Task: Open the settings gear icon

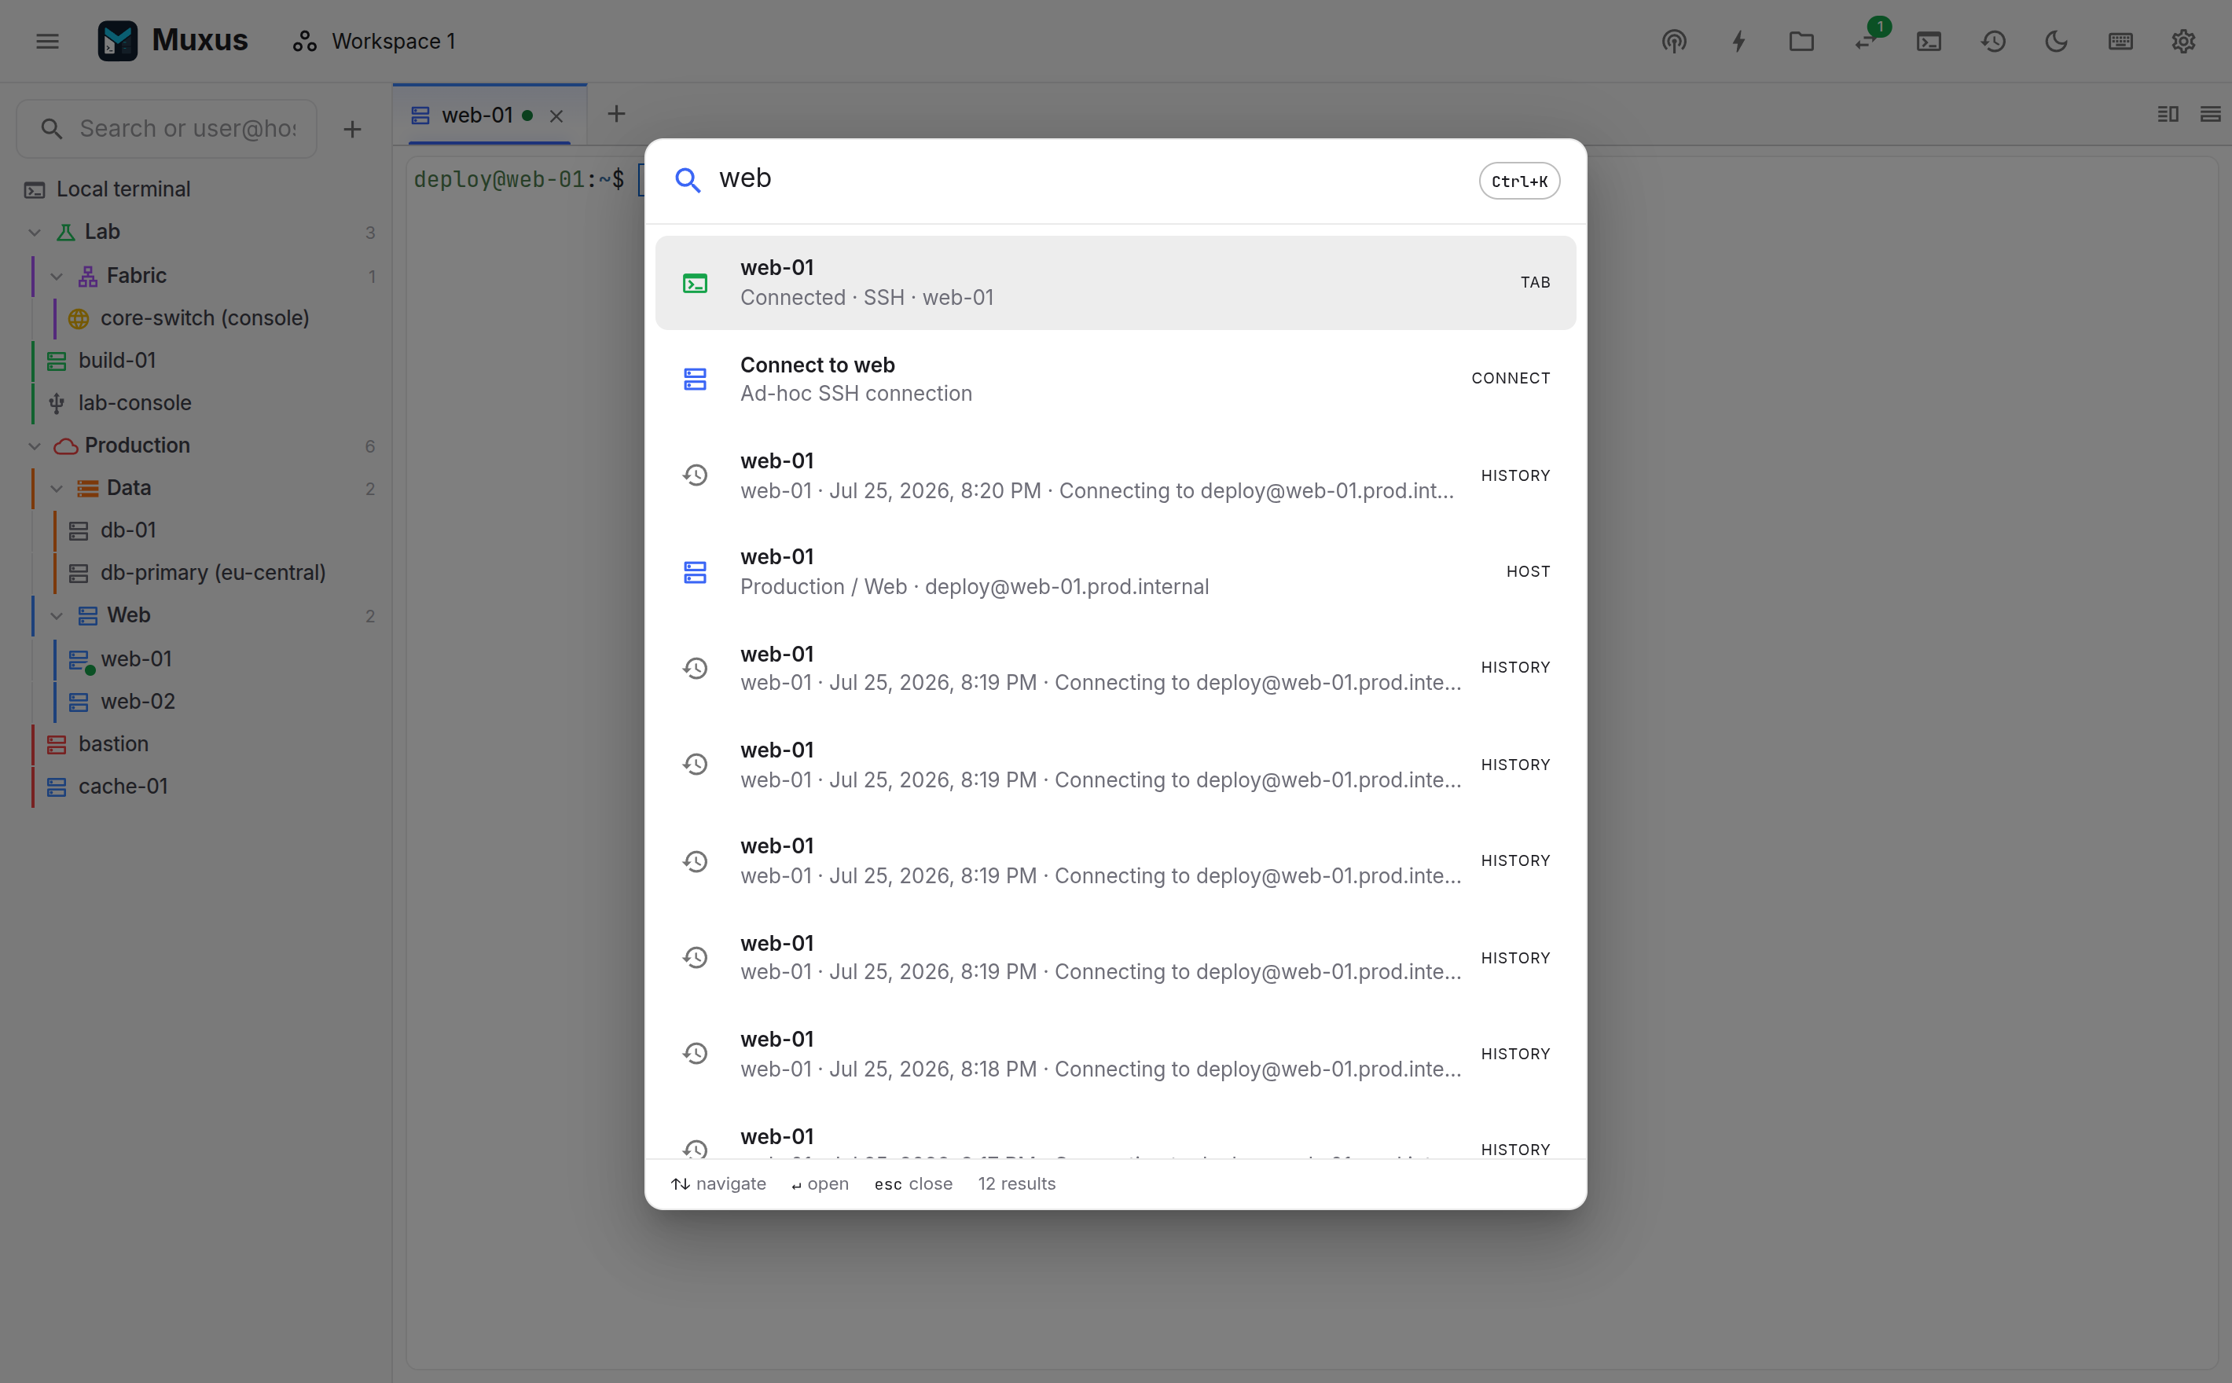Action: [2183, 41]
